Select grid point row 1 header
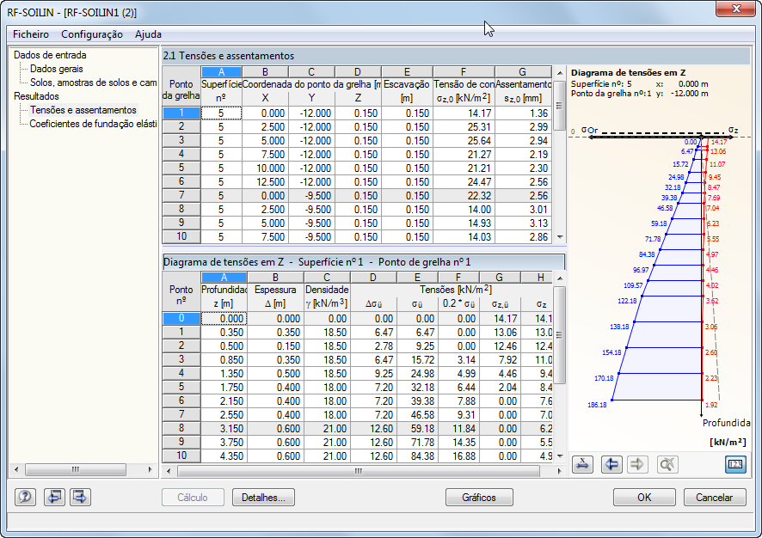The width and height of the screenshot is (762, 538). (181, 113)
